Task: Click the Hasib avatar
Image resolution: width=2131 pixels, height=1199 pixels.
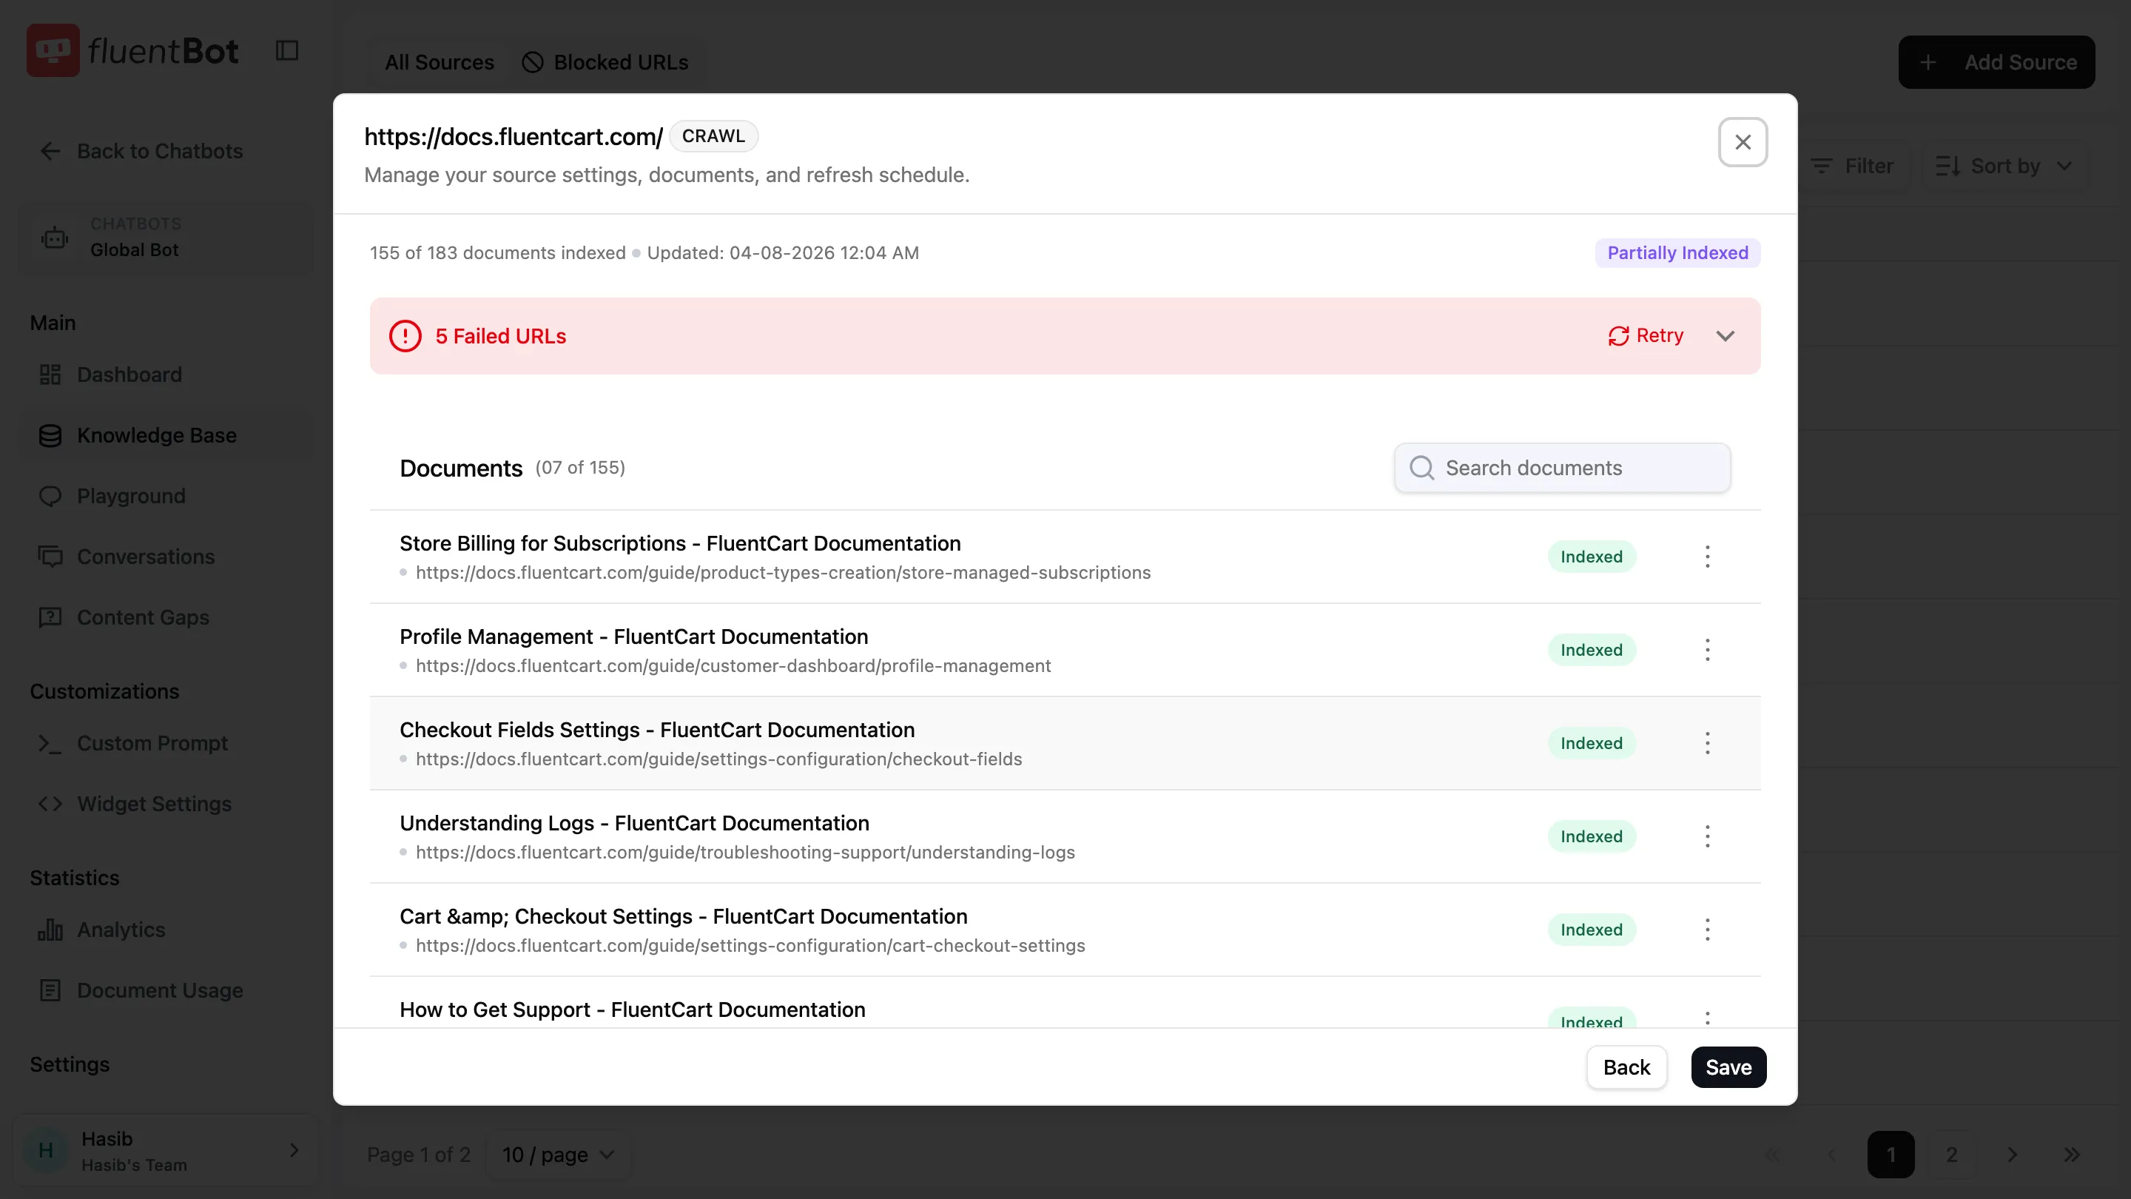Action: [x=47, y=1150]
